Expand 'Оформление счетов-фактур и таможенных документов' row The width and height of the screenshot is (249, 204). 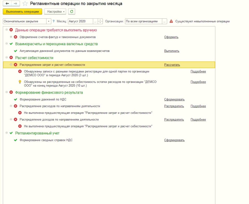point(11,37)
